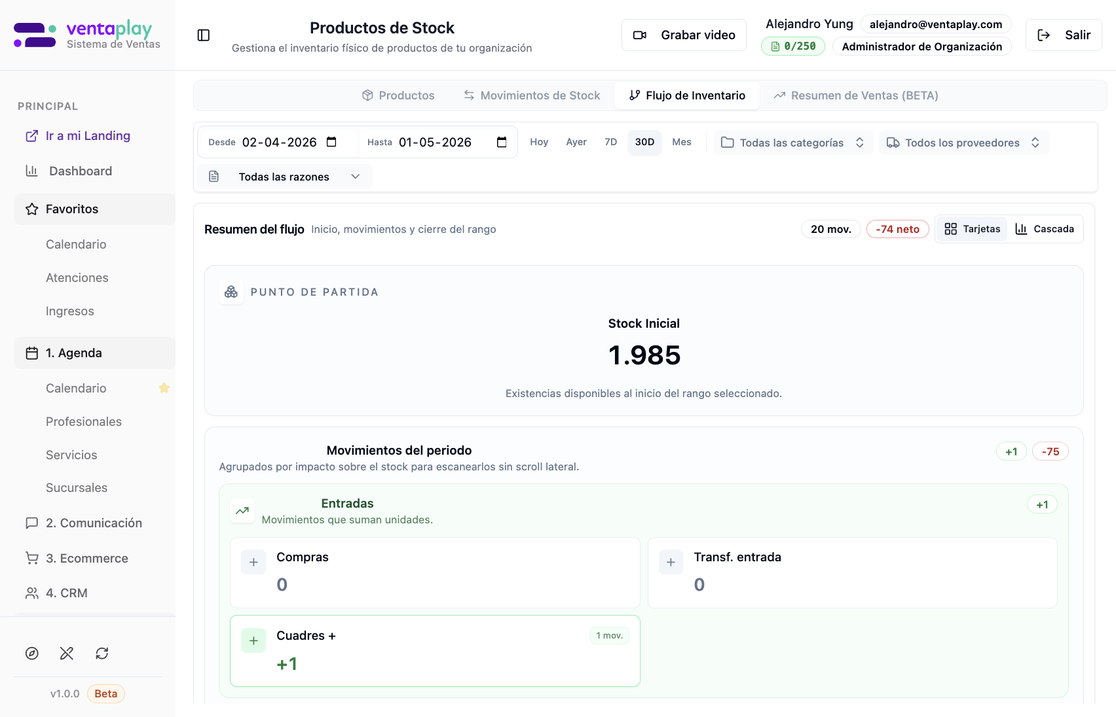Image resolution: width=1116 pixels, height=717 pixels.
Task: Click the alejandro@ventaplay.com email badge
Action: [x=936, y=24]
